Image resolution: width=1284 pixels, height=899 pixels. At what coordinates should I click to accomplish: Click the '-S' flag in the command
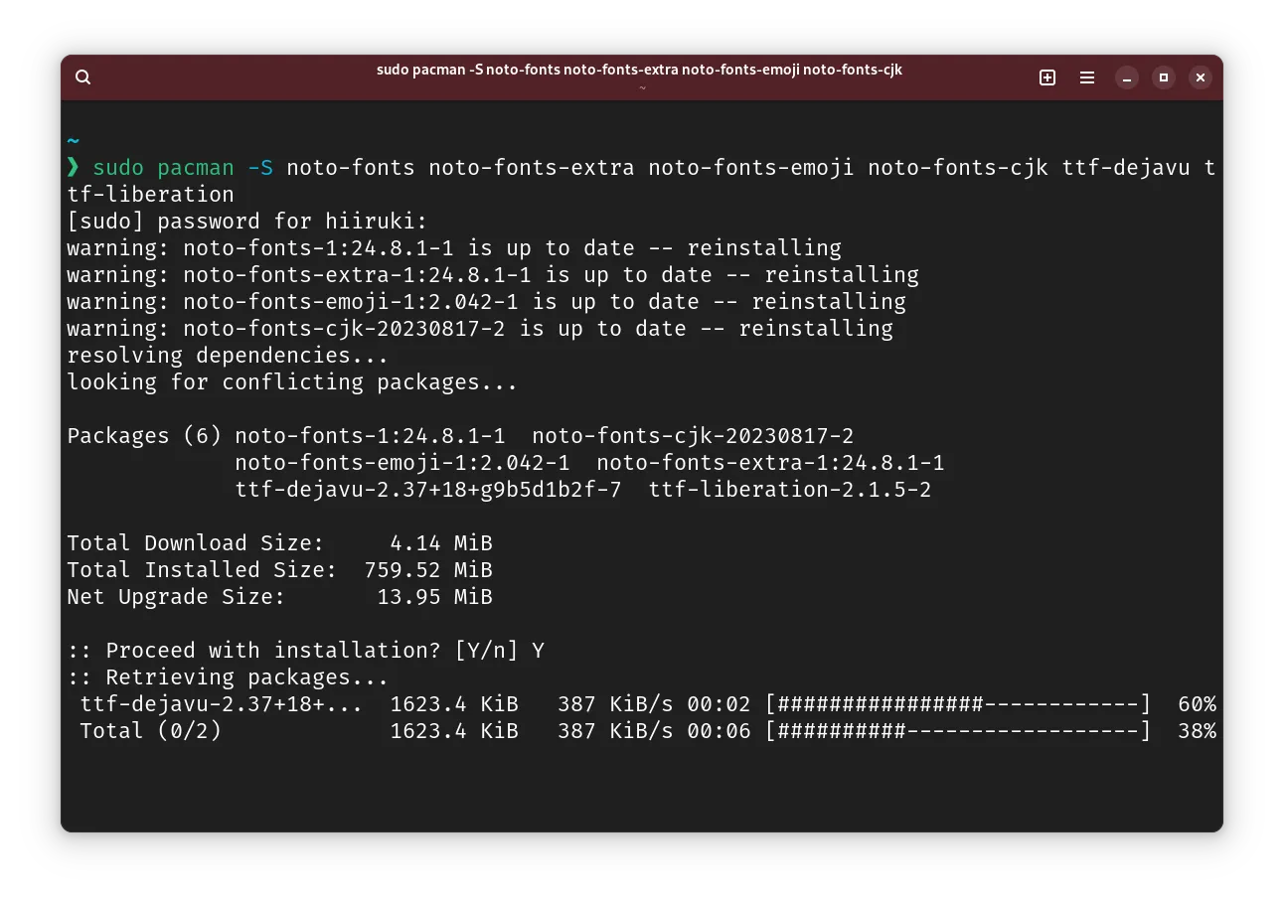tap(260, 167)
